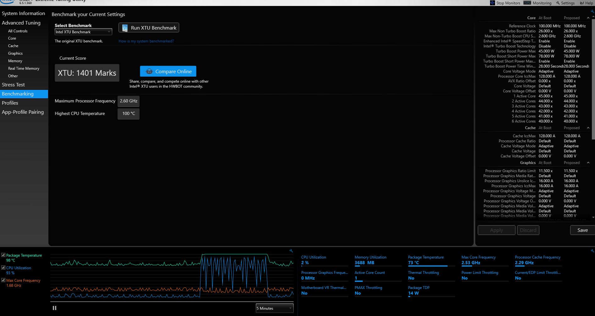Save the current settings profile

[582, 230]
